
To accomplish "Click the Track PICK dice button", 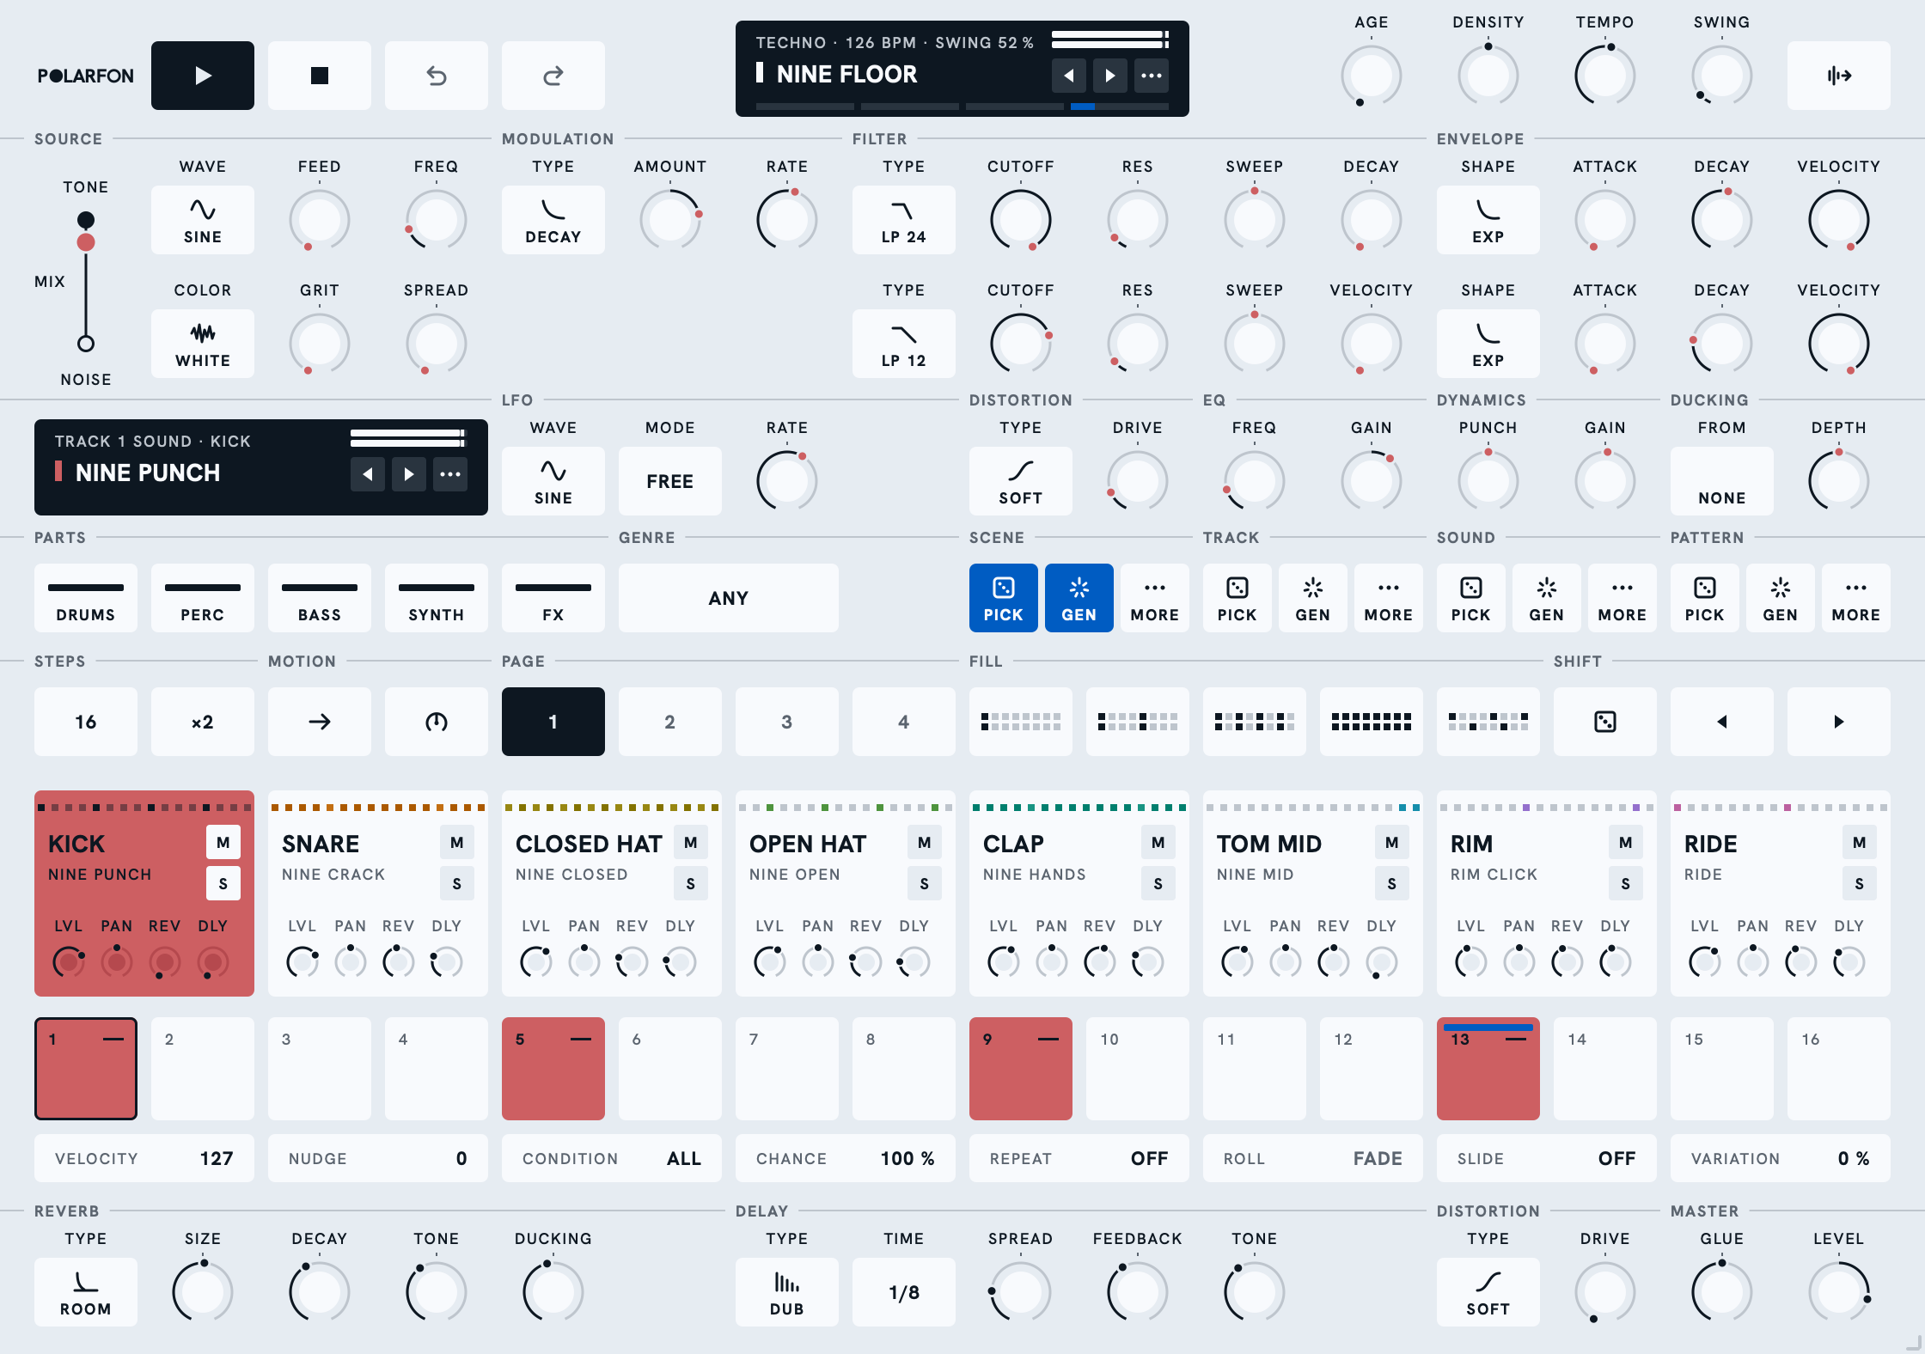I will [x=1237, y=598].
